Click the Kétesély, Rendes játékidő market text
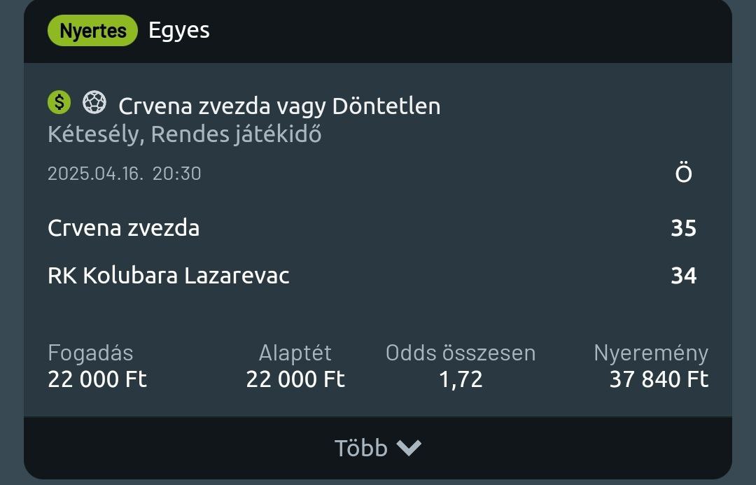This screenshot has height=485, width=756. tap(184, 134)
